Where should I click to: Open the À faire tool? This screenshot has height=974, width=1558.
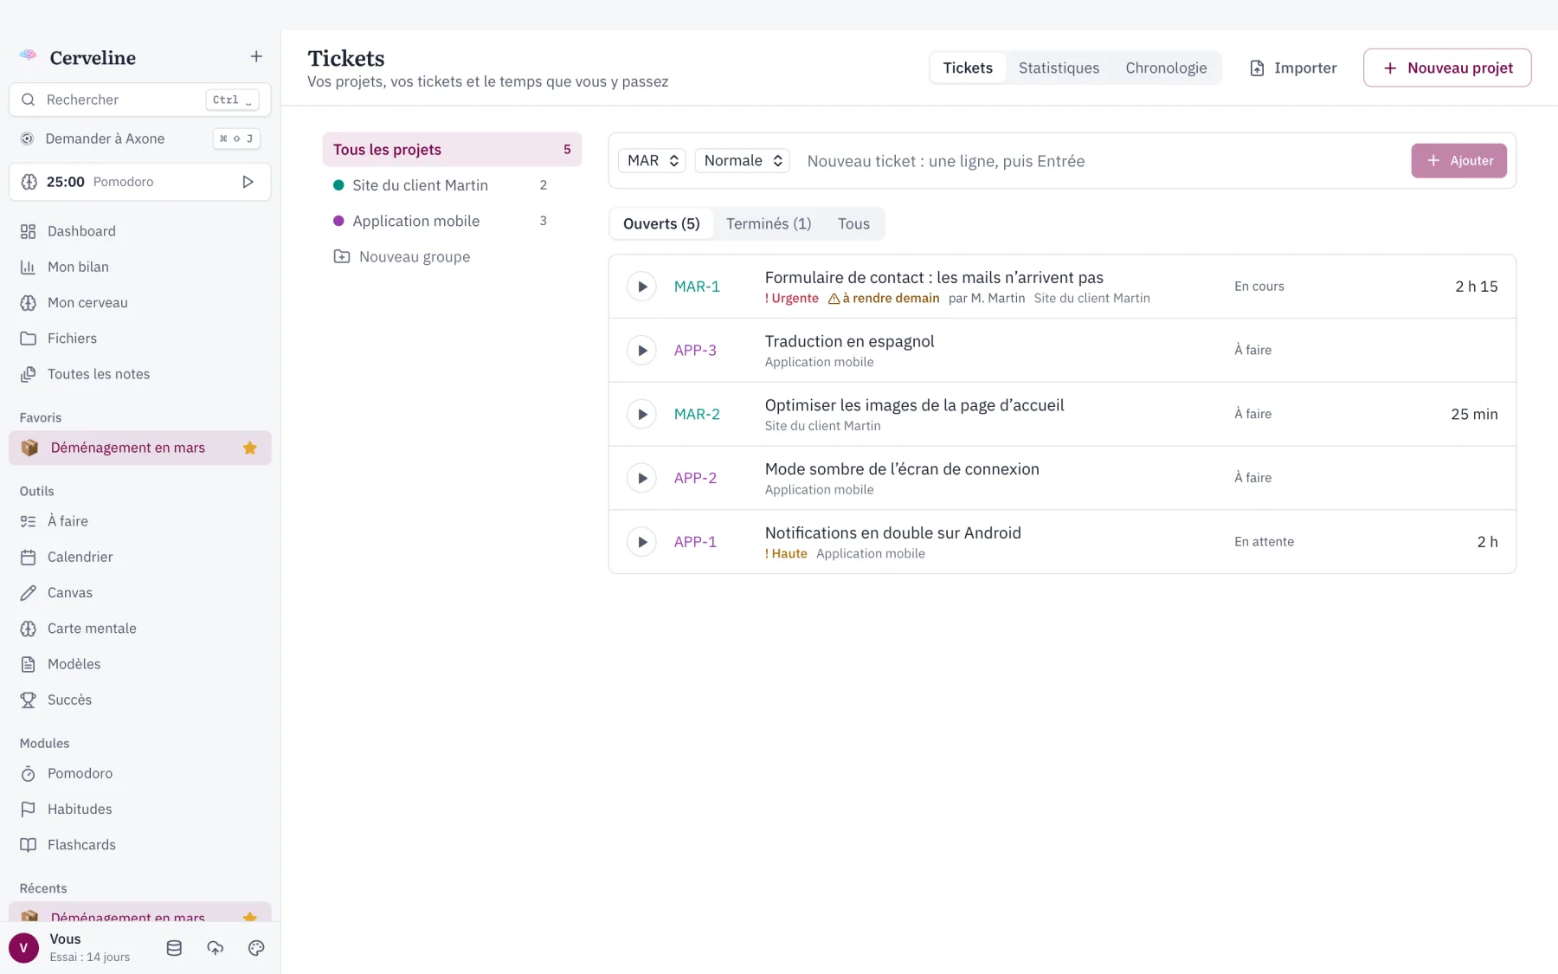tap(140, 521)
